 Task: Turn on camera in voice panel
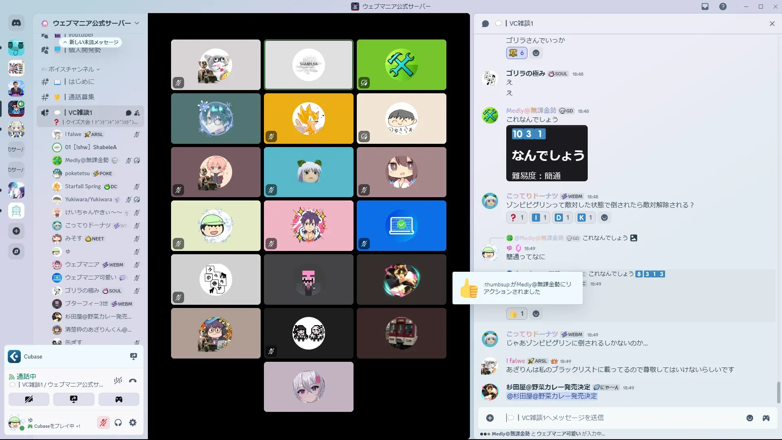click(x=29, y=399)
